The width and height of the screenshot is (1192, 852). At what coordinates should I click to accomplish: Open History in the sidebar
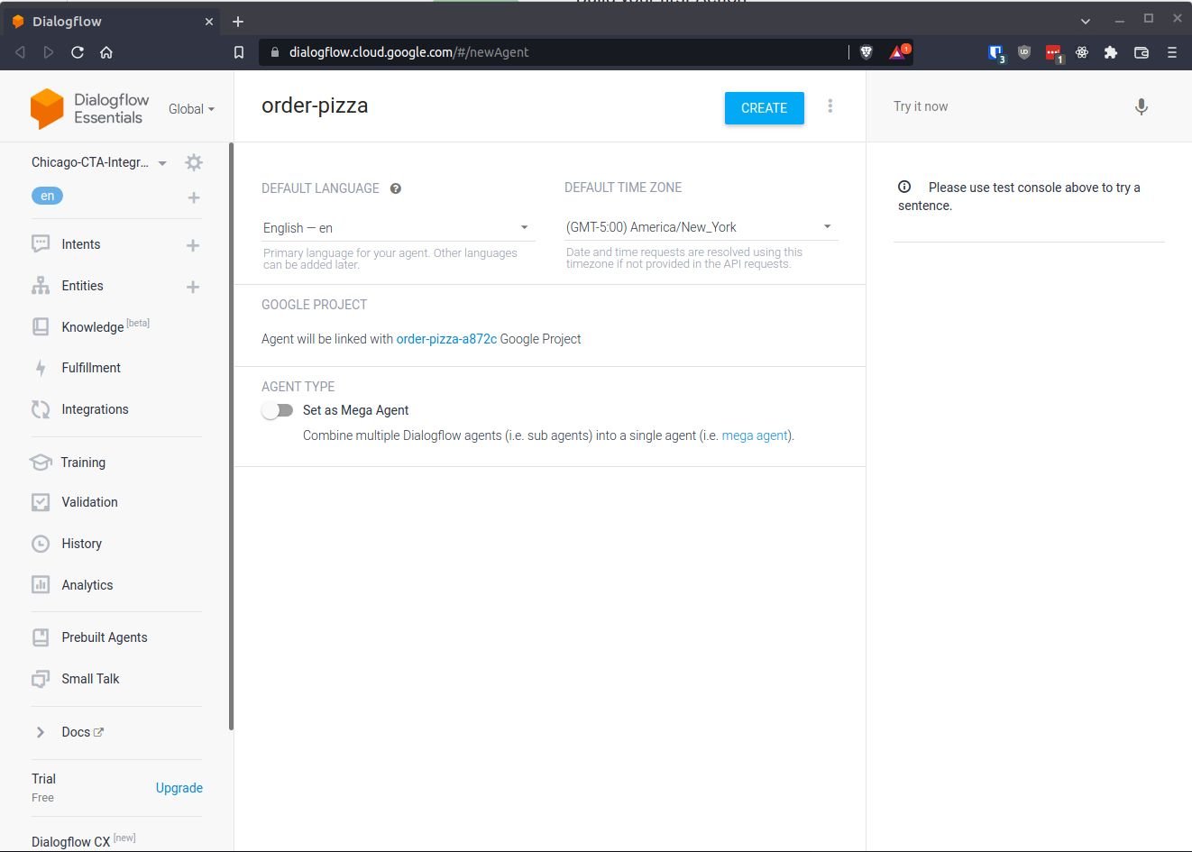81,544
